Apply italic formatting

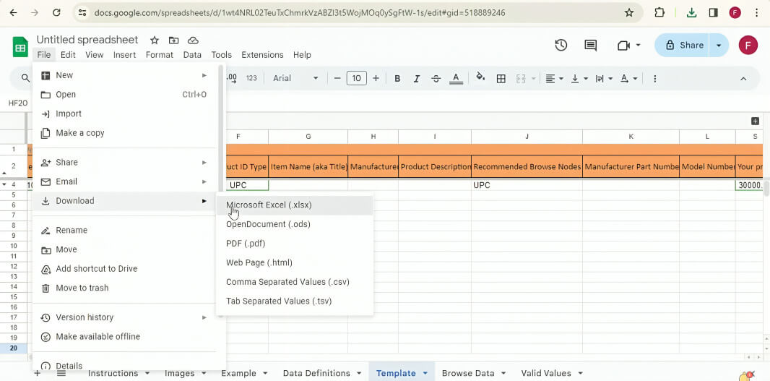point(417,78)
